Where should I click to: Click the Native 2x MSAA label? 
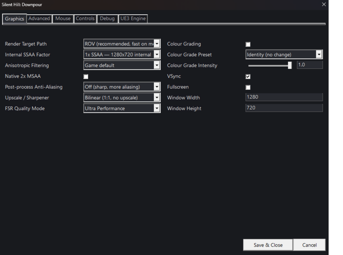(x=23, y=76)
